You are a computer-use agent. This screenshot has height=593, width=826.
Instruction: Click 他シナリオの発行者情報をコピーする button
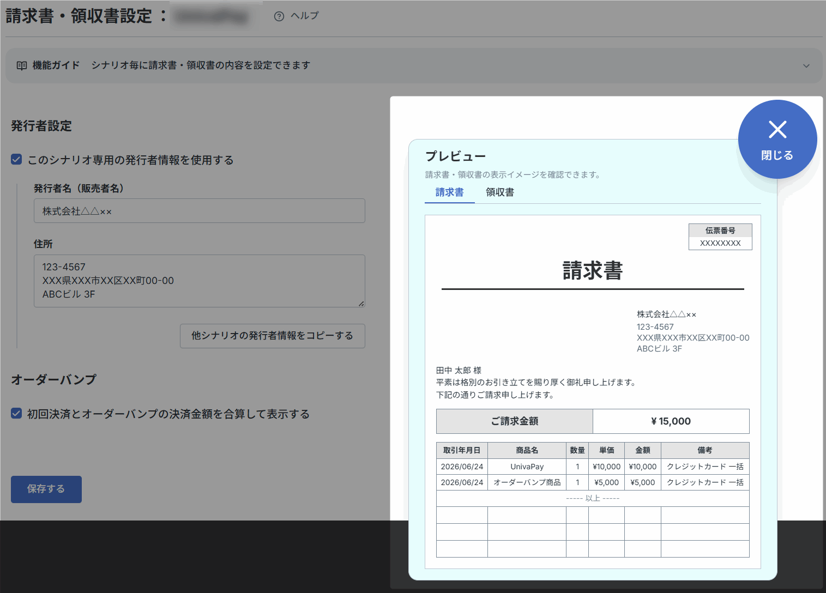(x=273, y=336)
